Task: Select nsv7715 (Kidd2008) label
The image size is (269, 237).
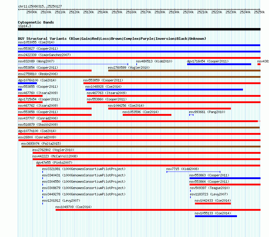Action: coord(183,169)
